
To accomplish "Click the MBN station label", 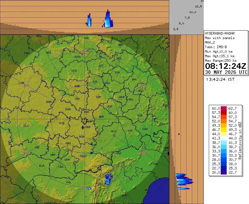I will (x=68, y=143).
